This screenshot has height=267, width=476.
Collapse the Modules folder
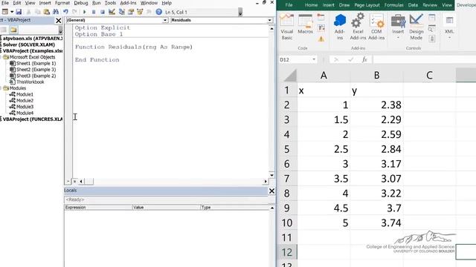click(x=1, y=88)
